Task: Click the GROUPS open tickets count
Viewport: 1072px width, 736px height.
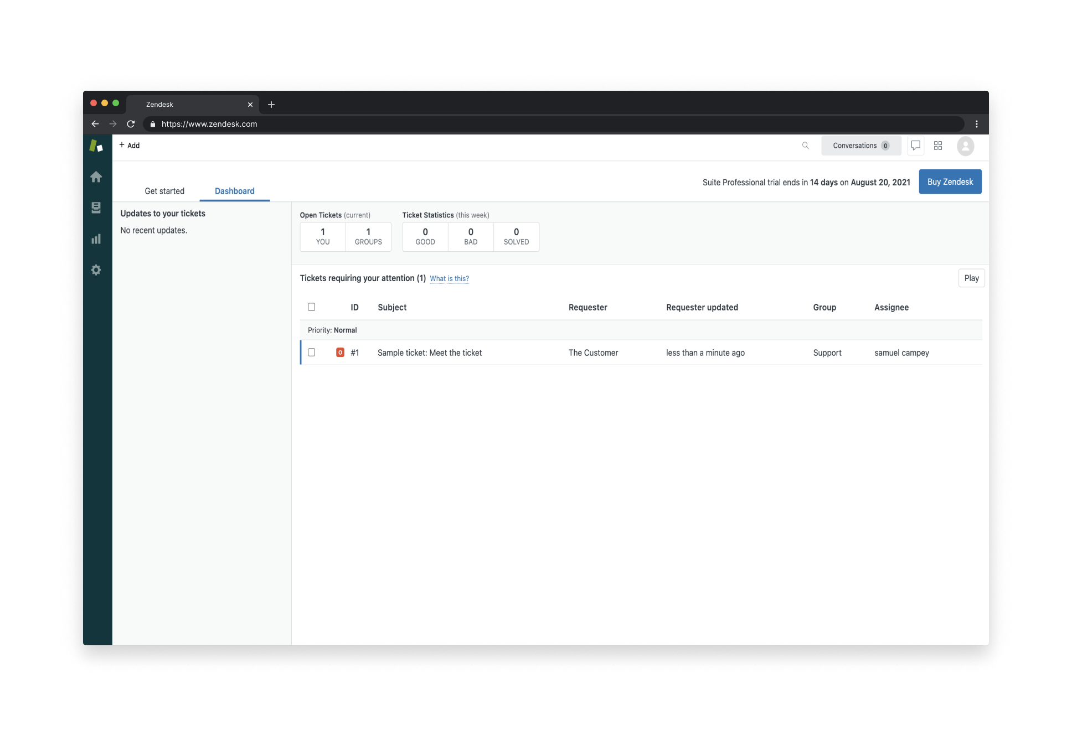Action: 368,237
